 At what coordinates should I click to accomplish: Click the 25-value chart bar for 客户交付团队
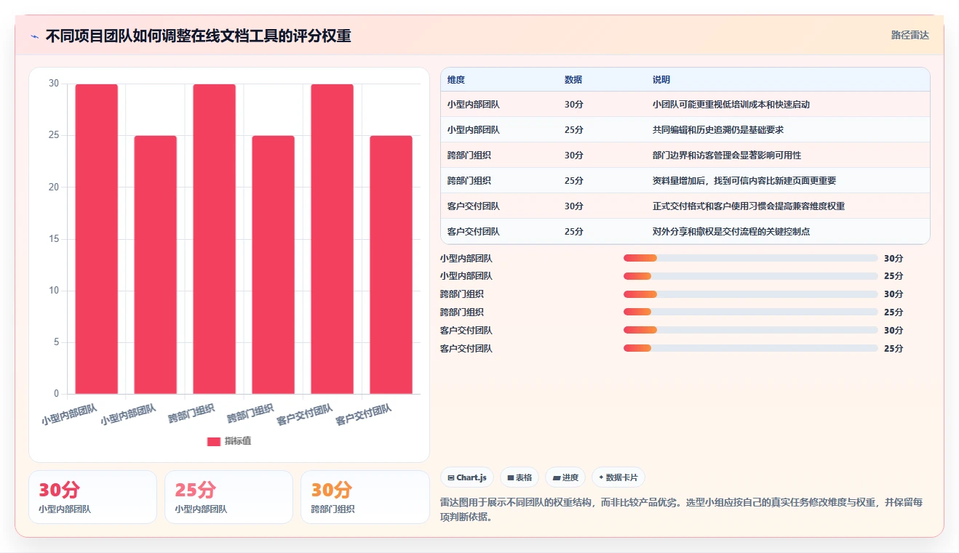(391, 265)
